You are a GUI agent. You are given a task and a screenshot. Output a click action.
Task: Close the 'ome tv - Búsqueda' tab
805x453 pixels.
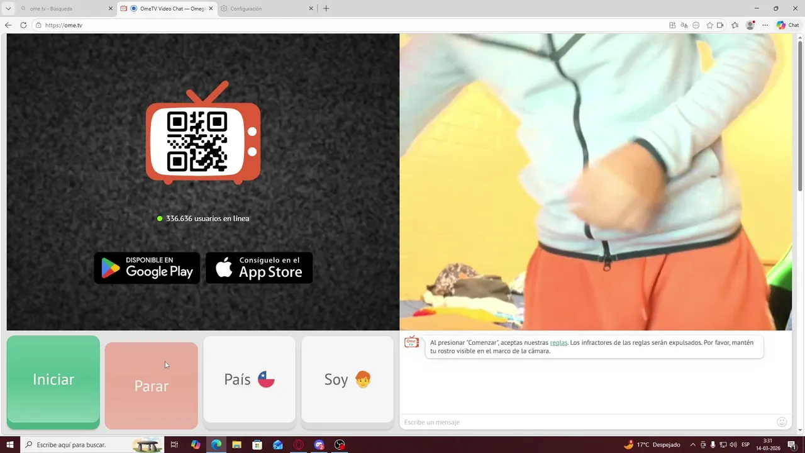coord(111,9)
